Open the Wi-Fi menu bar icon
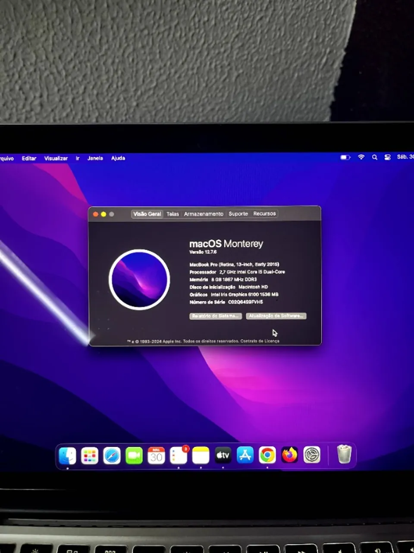Screen dimensions: 414x553 tap(361, 157)
